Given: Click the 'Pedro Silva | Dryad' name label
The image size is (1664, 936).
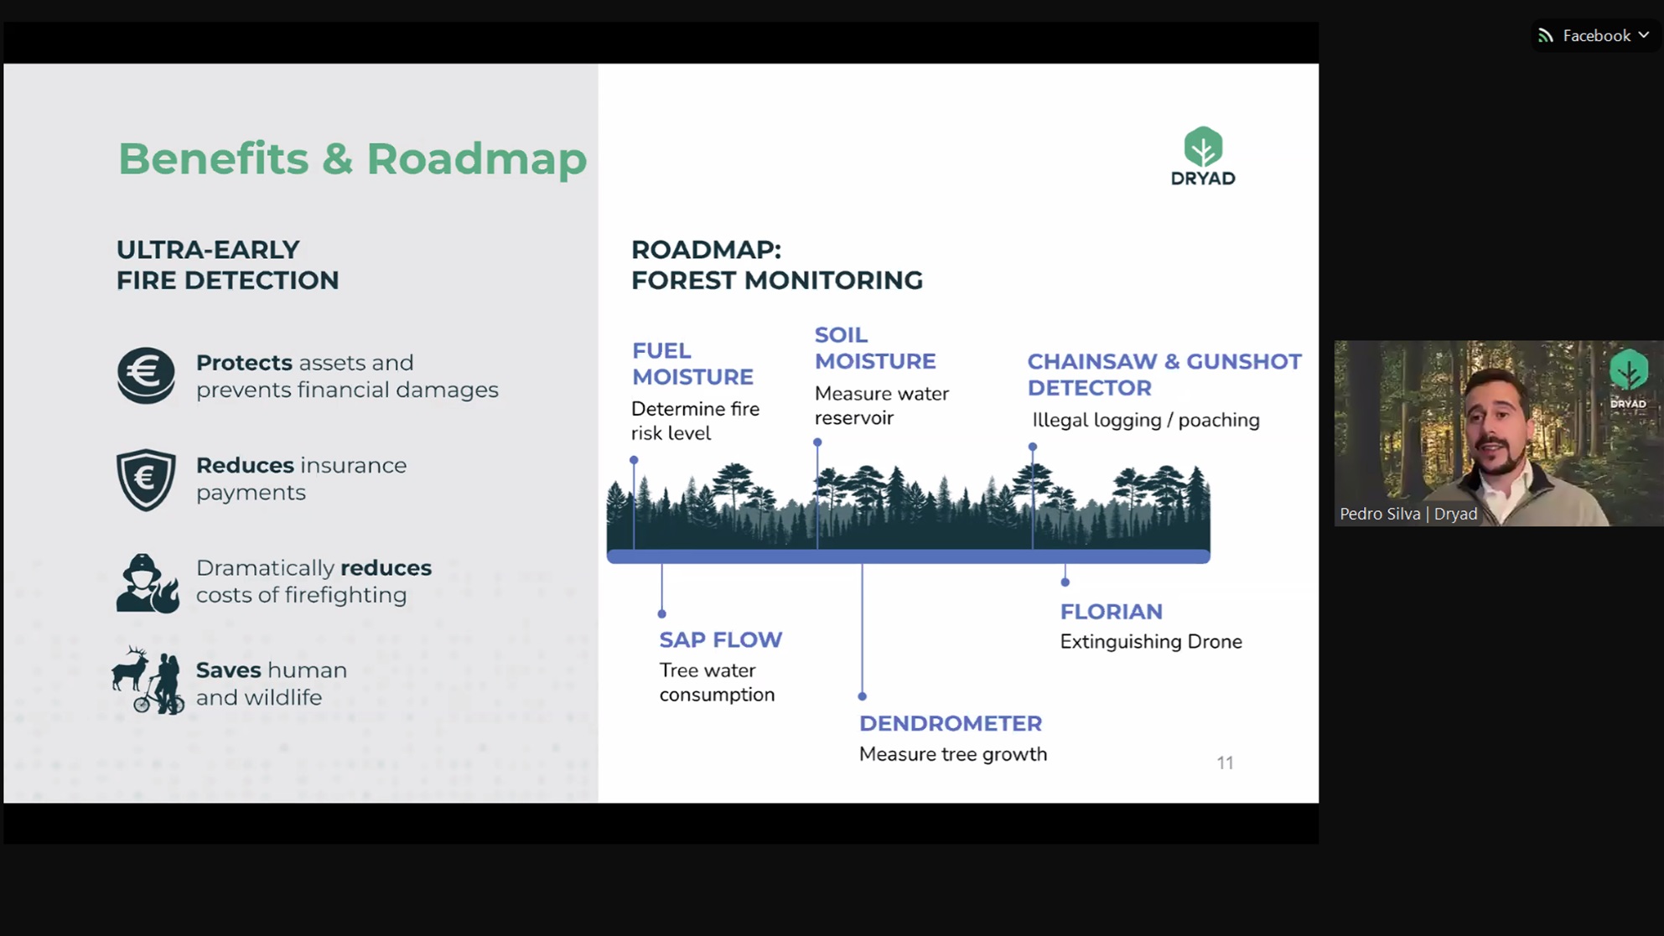Looking at the screenshot, I should pyautogui.click(x=1408, y=514).
